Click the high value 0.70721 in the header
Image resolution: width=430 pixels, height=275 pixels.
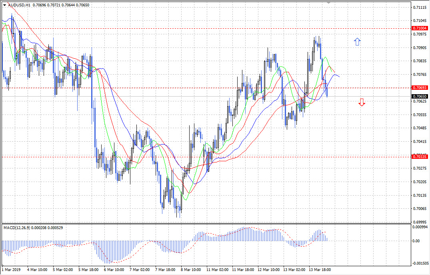coord(54,5)
